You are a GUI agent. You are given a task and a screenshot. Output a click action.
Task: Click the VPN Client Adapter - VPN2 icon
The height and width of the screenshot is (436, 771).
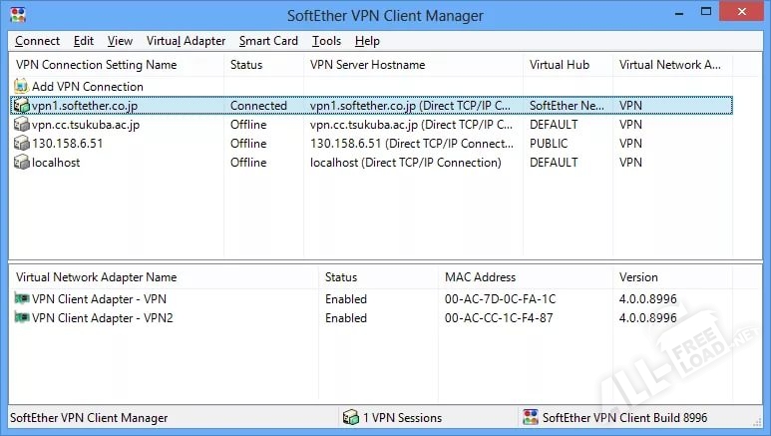click(x=22, y=317)
